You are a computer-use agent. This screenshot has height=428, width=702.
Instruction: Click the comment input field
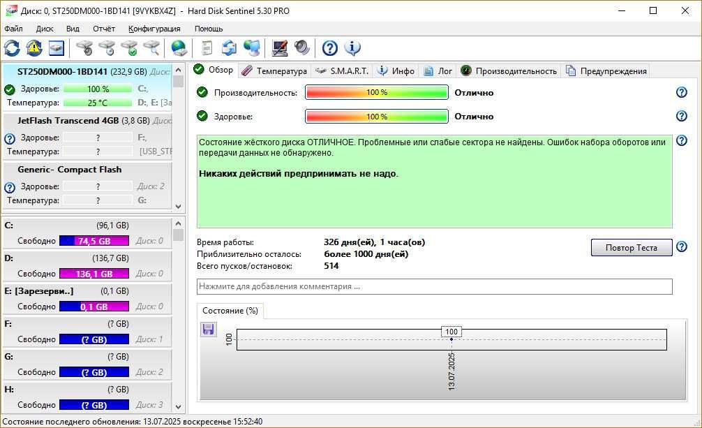click(x=434, y=286)
